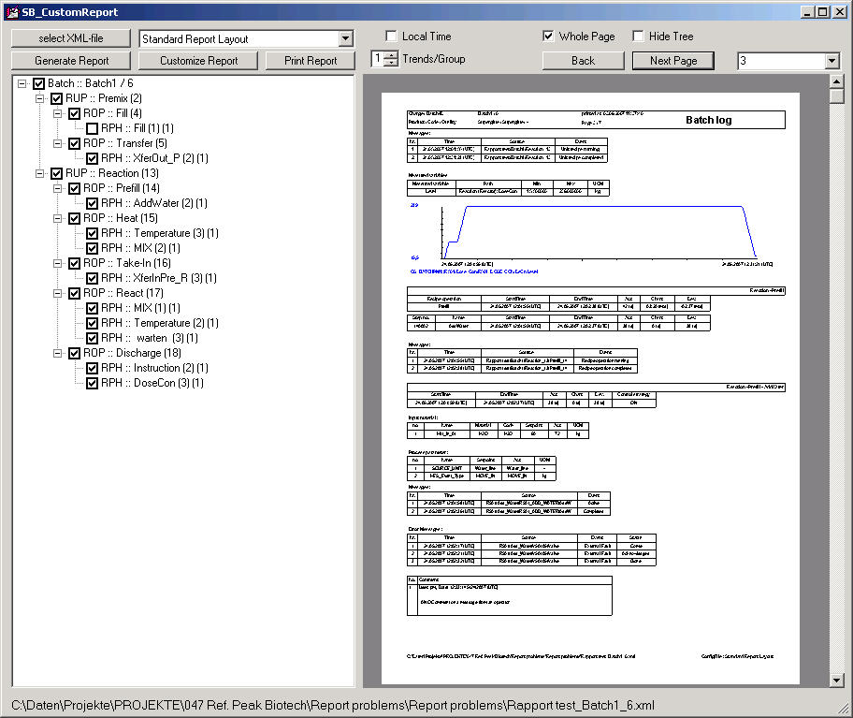The image size is (853, 718).
Task: Click the preview scrollbar down arrow
Action: tap(836, 680)
